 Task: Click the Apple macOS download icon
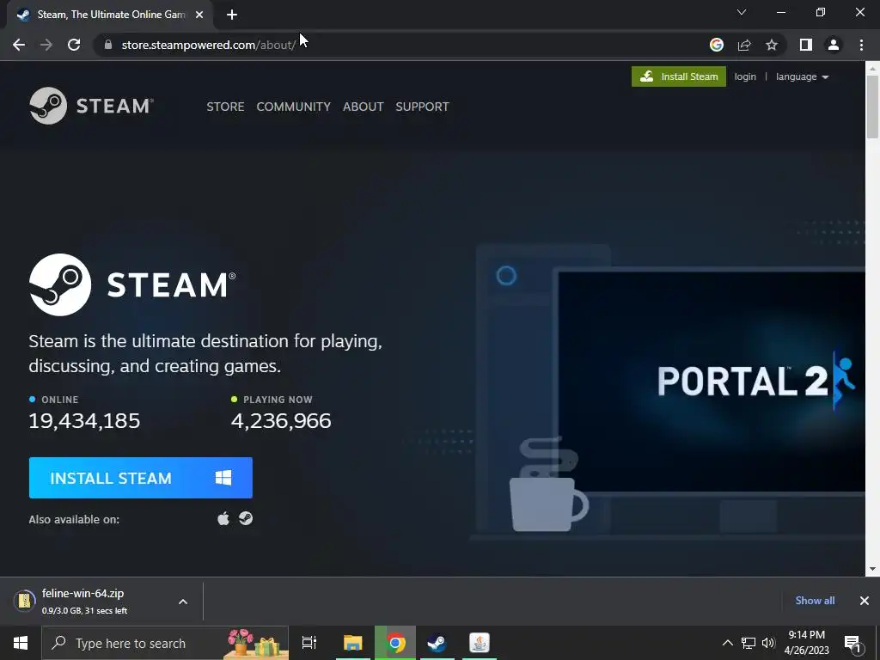(x=223, y=518)
